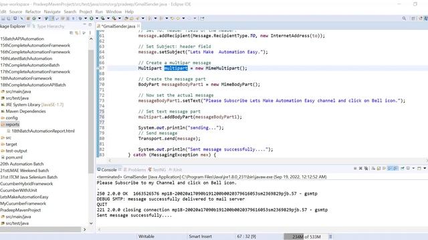Open dropdown arrow beside External Tools icon
This screenshot has width=428, height=240.
tap(120, 18)
